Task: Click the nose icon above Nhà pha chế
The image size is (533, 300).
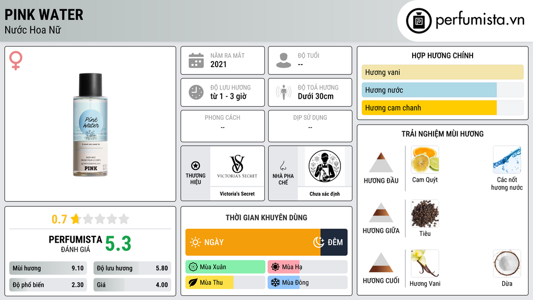Action: pyautogui.click(x=283, y=166)
